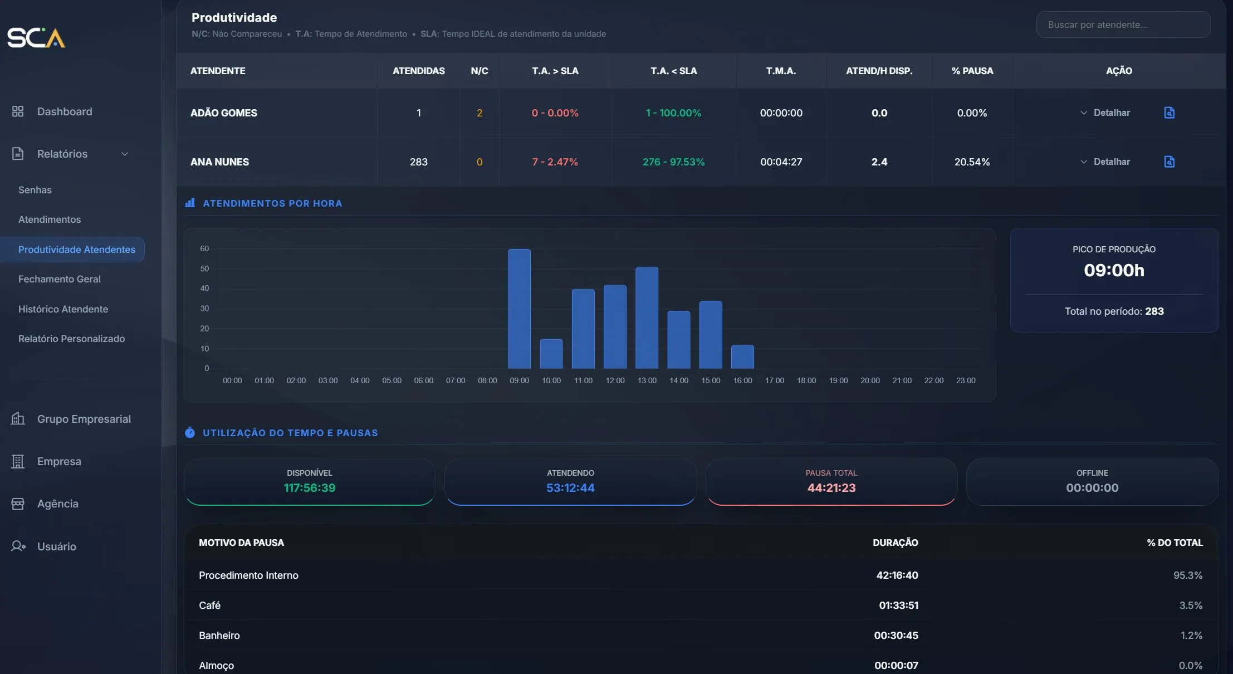Click the Agência store icon
This screenshot has width=1233, height=674.
[18, 504]
